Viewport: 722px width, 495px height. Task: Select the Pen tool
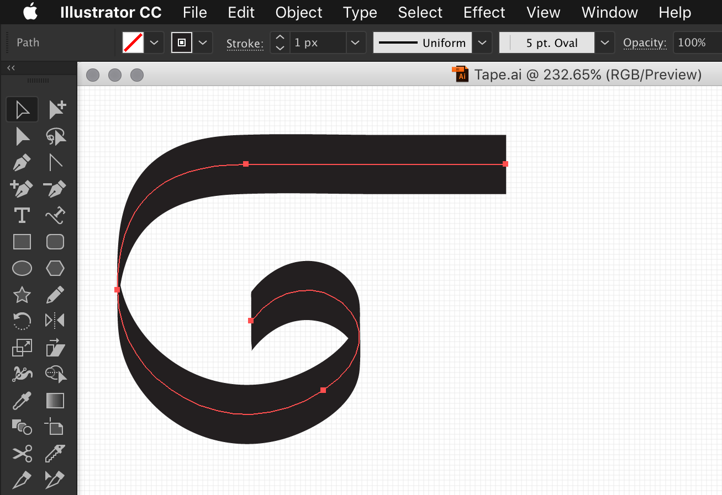tap(22, 162)
